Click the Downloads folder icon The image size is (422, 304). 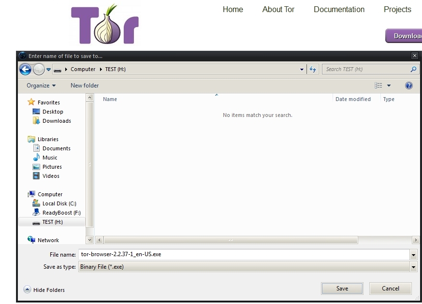pos(36,120)
